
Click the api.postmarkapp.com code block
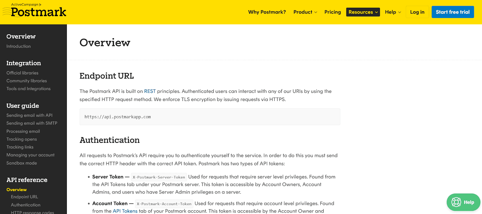(210, 117)
